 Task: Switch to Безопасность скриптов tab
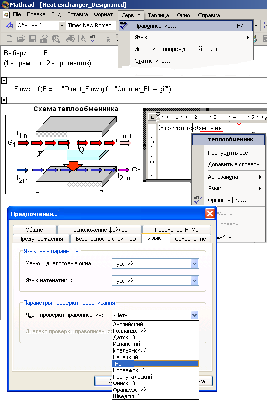pyautogui.click(x=106, y=239)
